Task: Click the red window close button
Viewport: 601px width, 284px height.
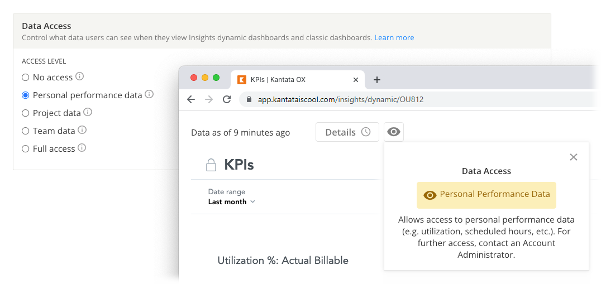Action: point(194,78)
